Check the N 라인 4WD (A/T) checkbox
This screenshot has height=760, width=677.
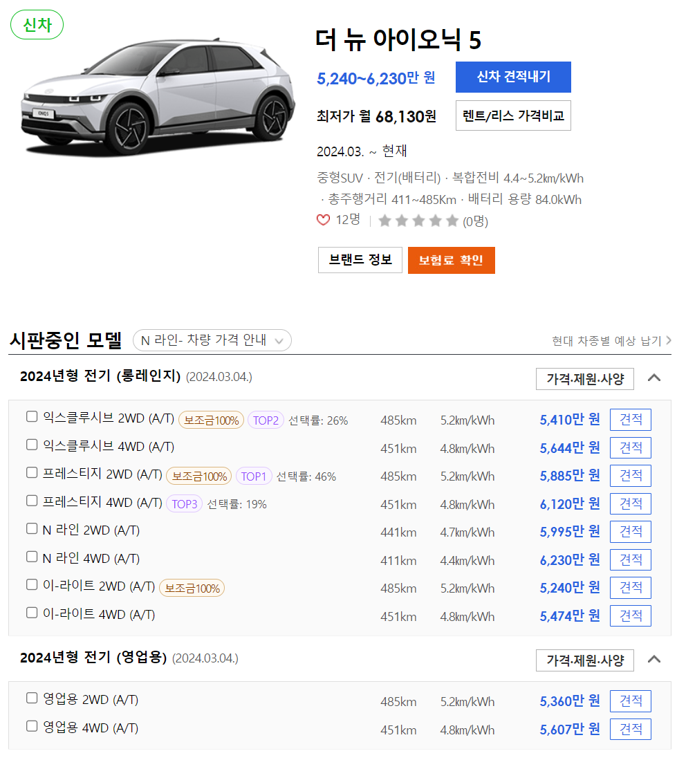[32, 557]
